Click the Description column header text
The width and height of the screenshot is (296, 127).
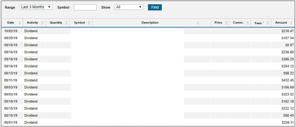tap(150, 23)
